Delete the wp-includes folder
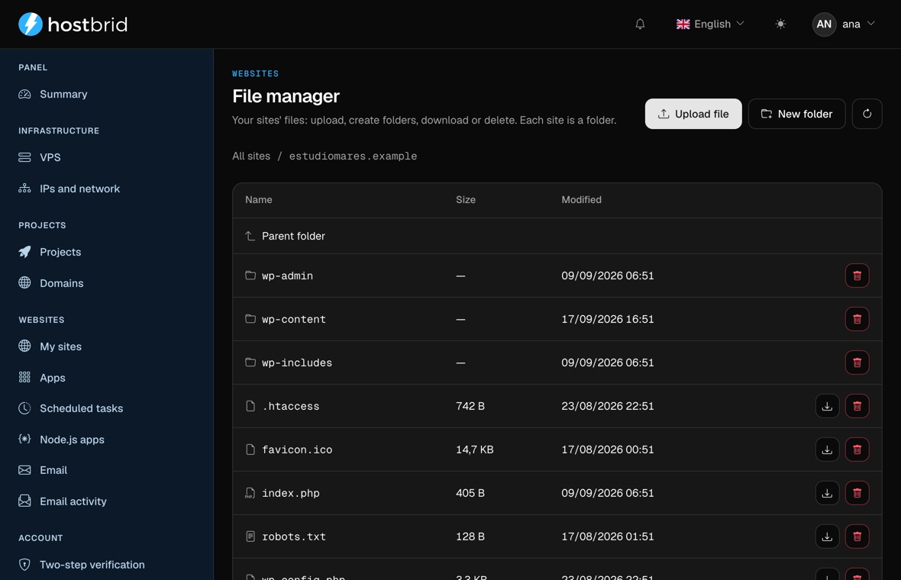 pyautogui.click(x=857, y=363)
